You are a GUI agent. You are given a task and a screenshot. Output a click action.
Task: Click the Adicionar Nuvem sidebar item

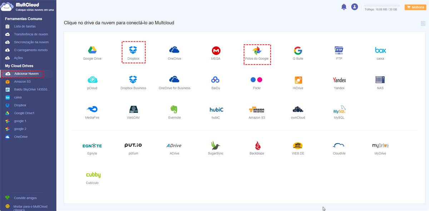26,74
